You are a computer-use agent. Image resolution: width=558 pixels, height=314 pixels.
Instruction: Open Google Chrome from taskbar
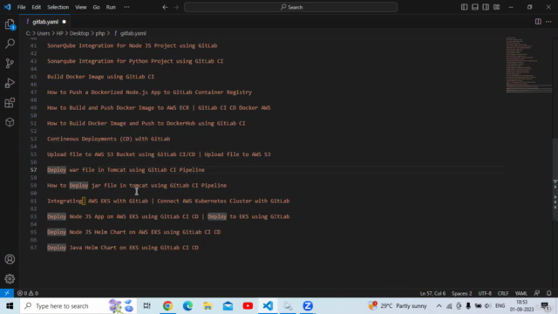click(x=167, y=306)
